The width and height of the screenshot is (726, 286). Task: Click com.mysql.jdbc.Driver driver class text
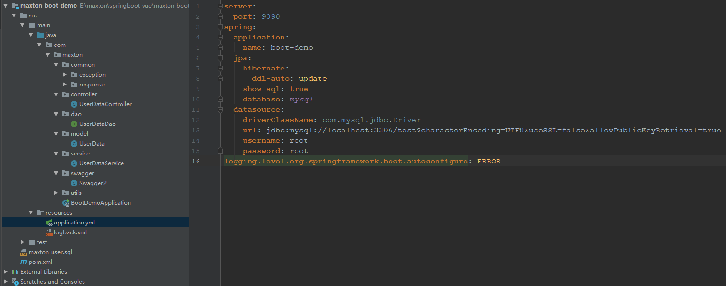[x=372, y=120]
